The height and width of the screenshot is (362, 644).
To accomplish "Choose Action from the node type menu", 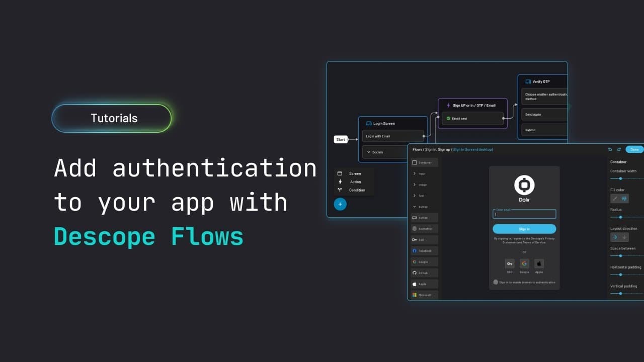I will point(355,183).
